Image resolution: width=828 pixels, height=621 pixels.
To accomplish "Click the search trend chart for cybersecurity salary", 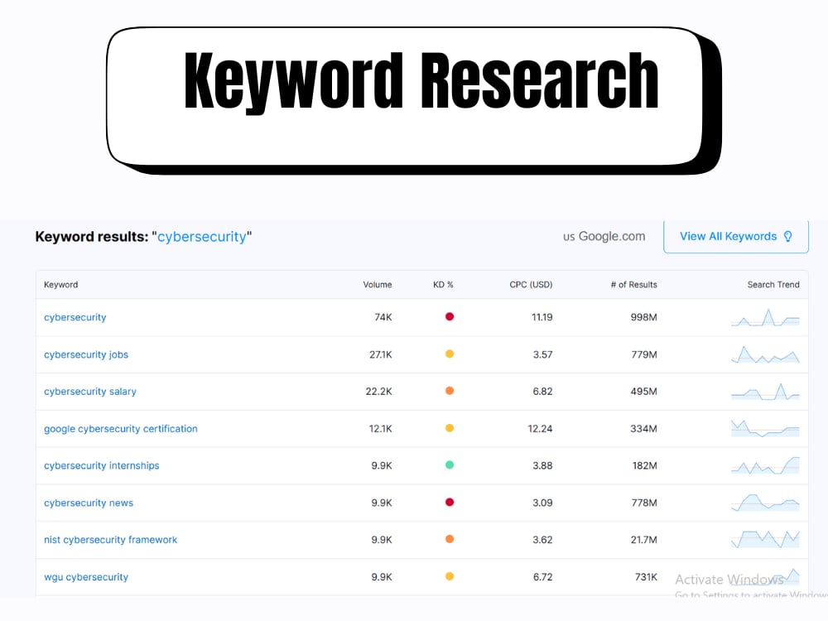I will tap(765, 392).
